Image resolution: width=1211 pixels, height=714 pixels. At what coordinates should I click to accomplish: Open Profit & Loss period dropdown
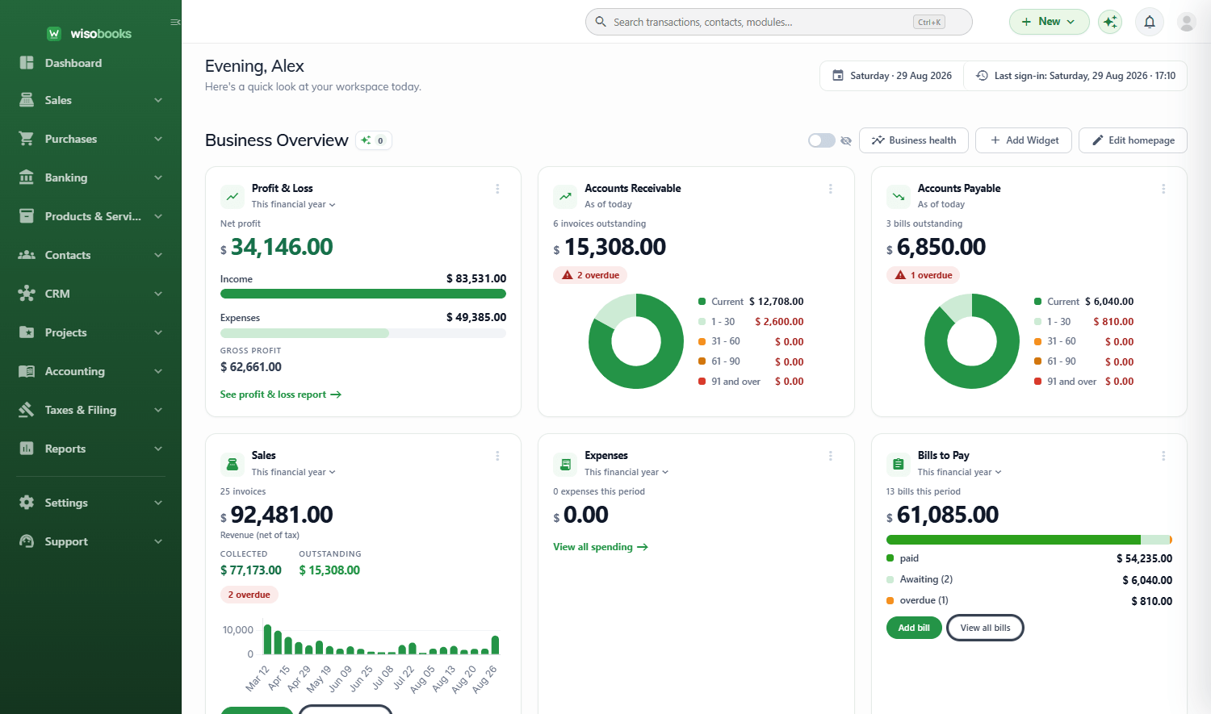pyautogui.click(x=293, y=204)
